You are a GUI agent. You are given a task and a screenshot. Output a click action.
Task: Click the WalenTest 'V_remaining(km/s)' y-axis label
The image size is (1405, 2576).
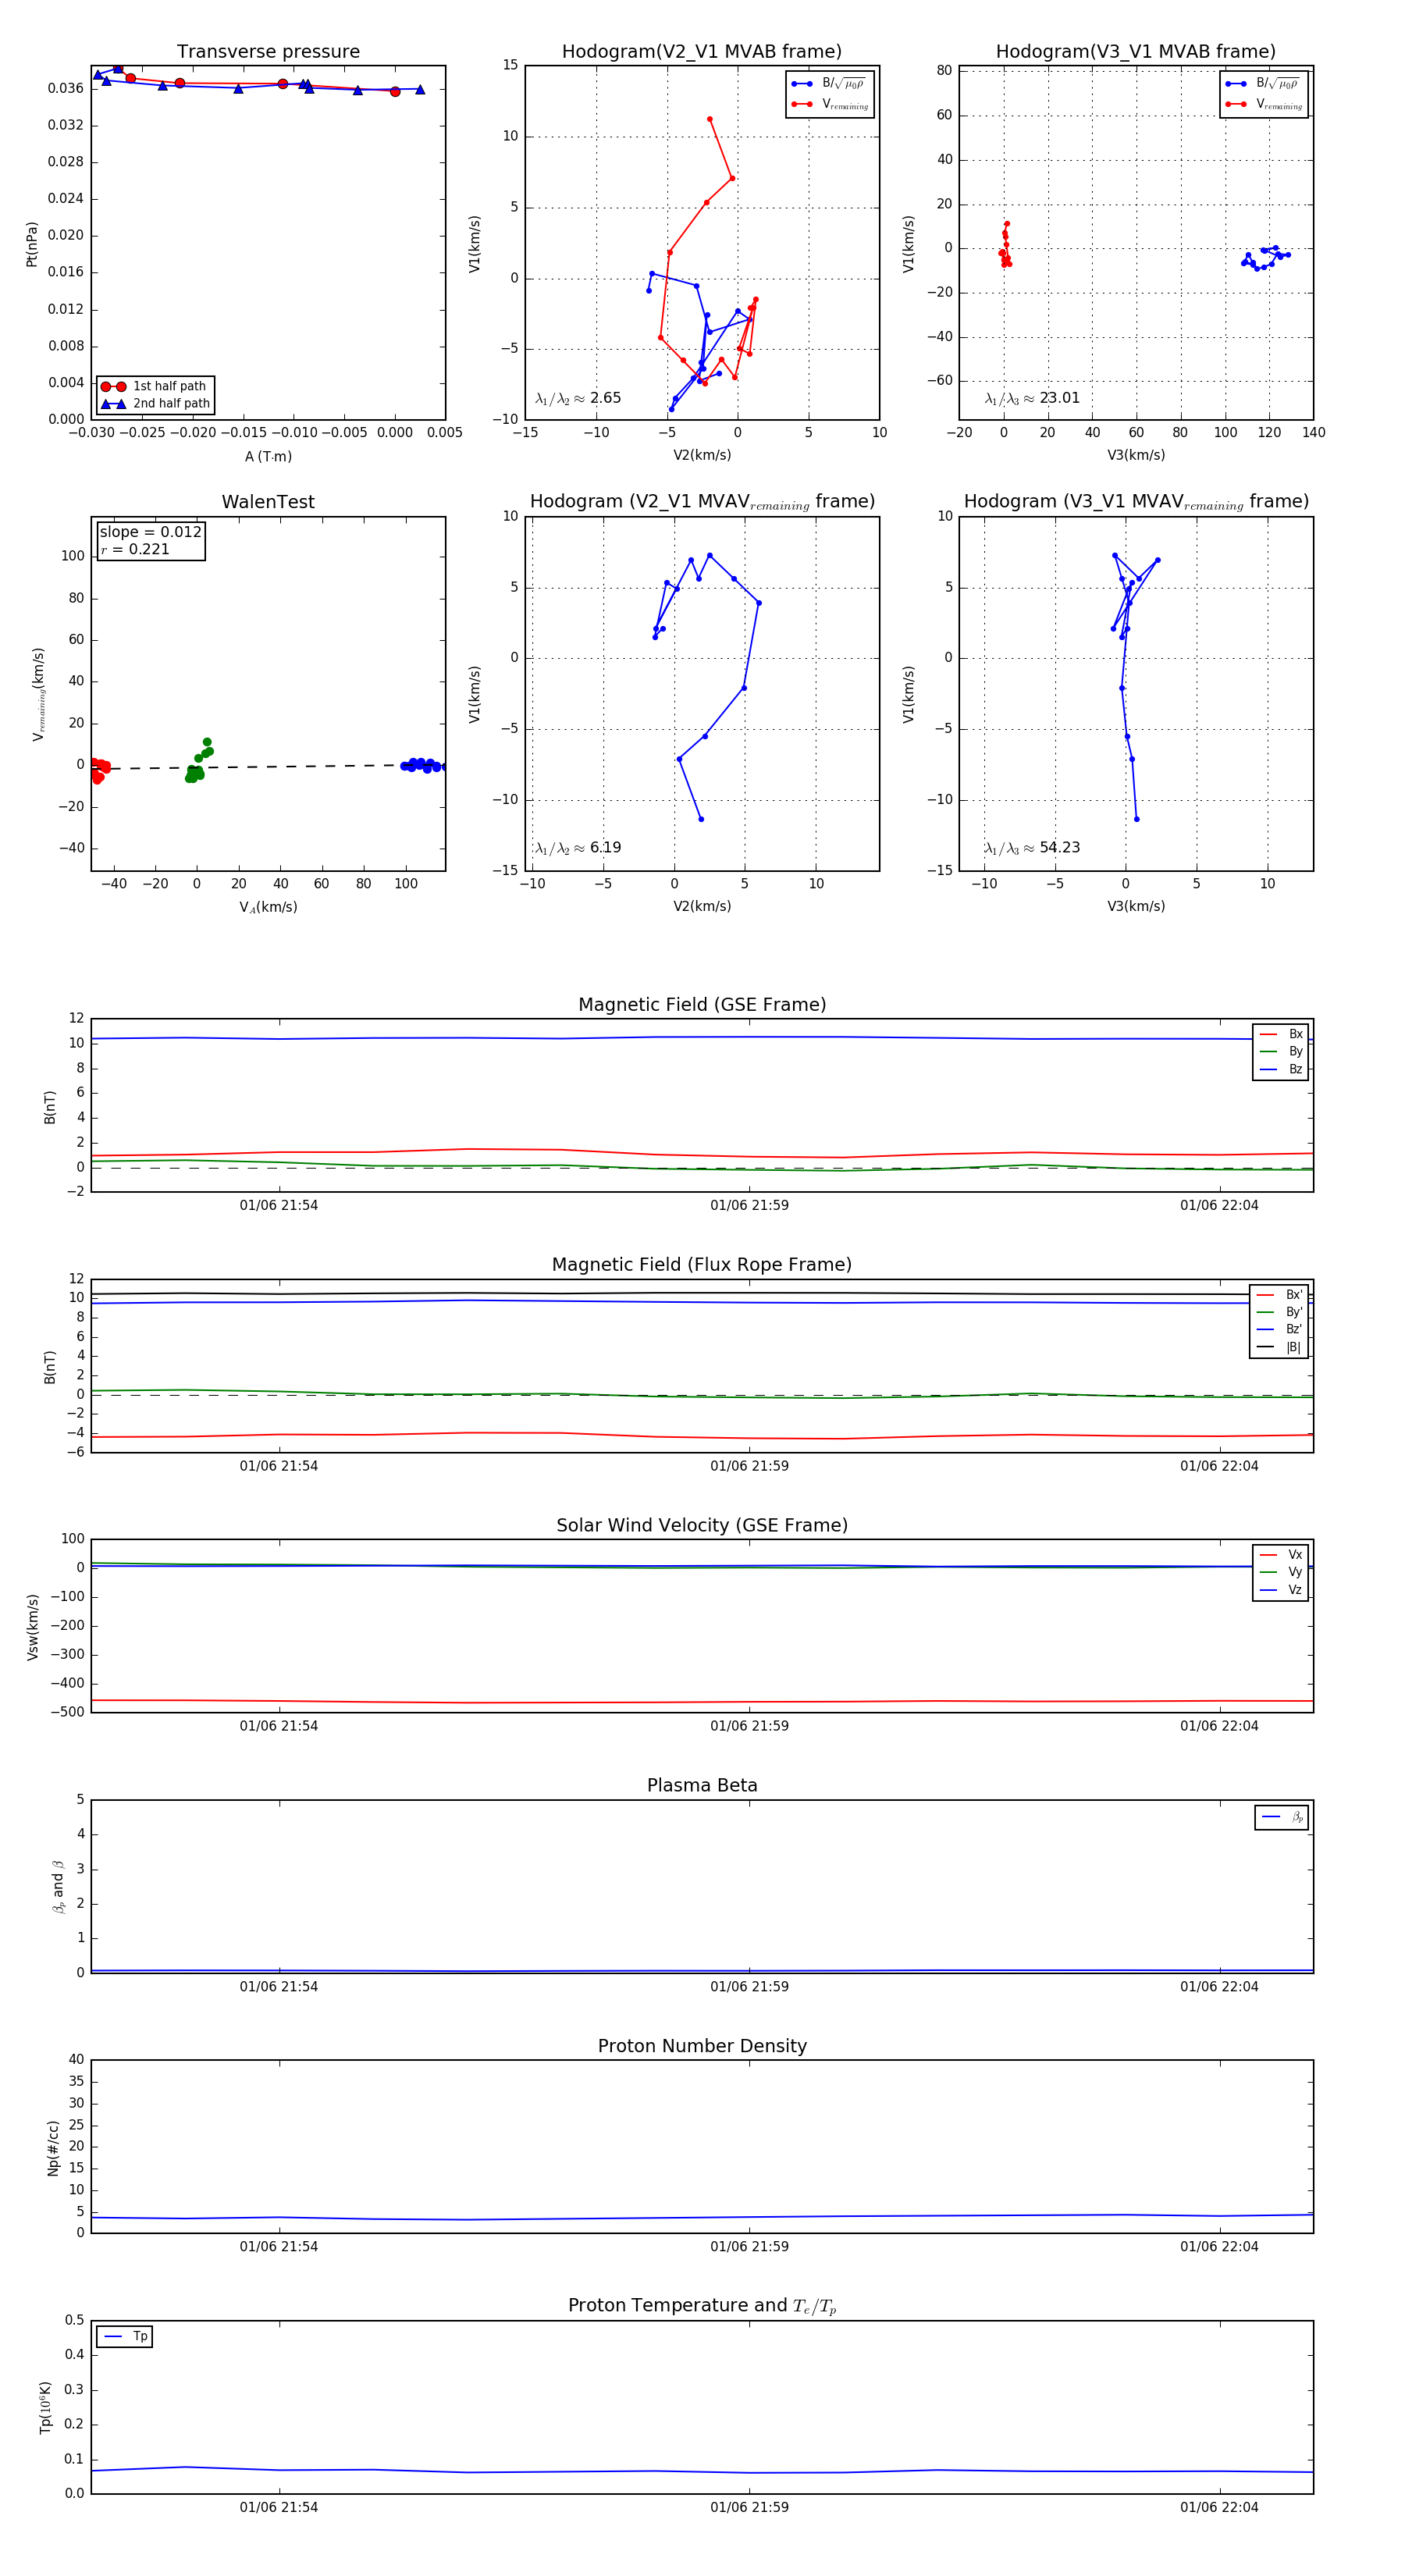[x=39, y=694]
